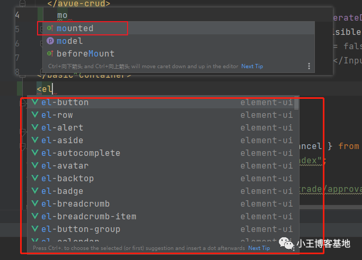
Task: Click the typed mo text in editor
Action: pyautogui.click(x=62, y=15)
